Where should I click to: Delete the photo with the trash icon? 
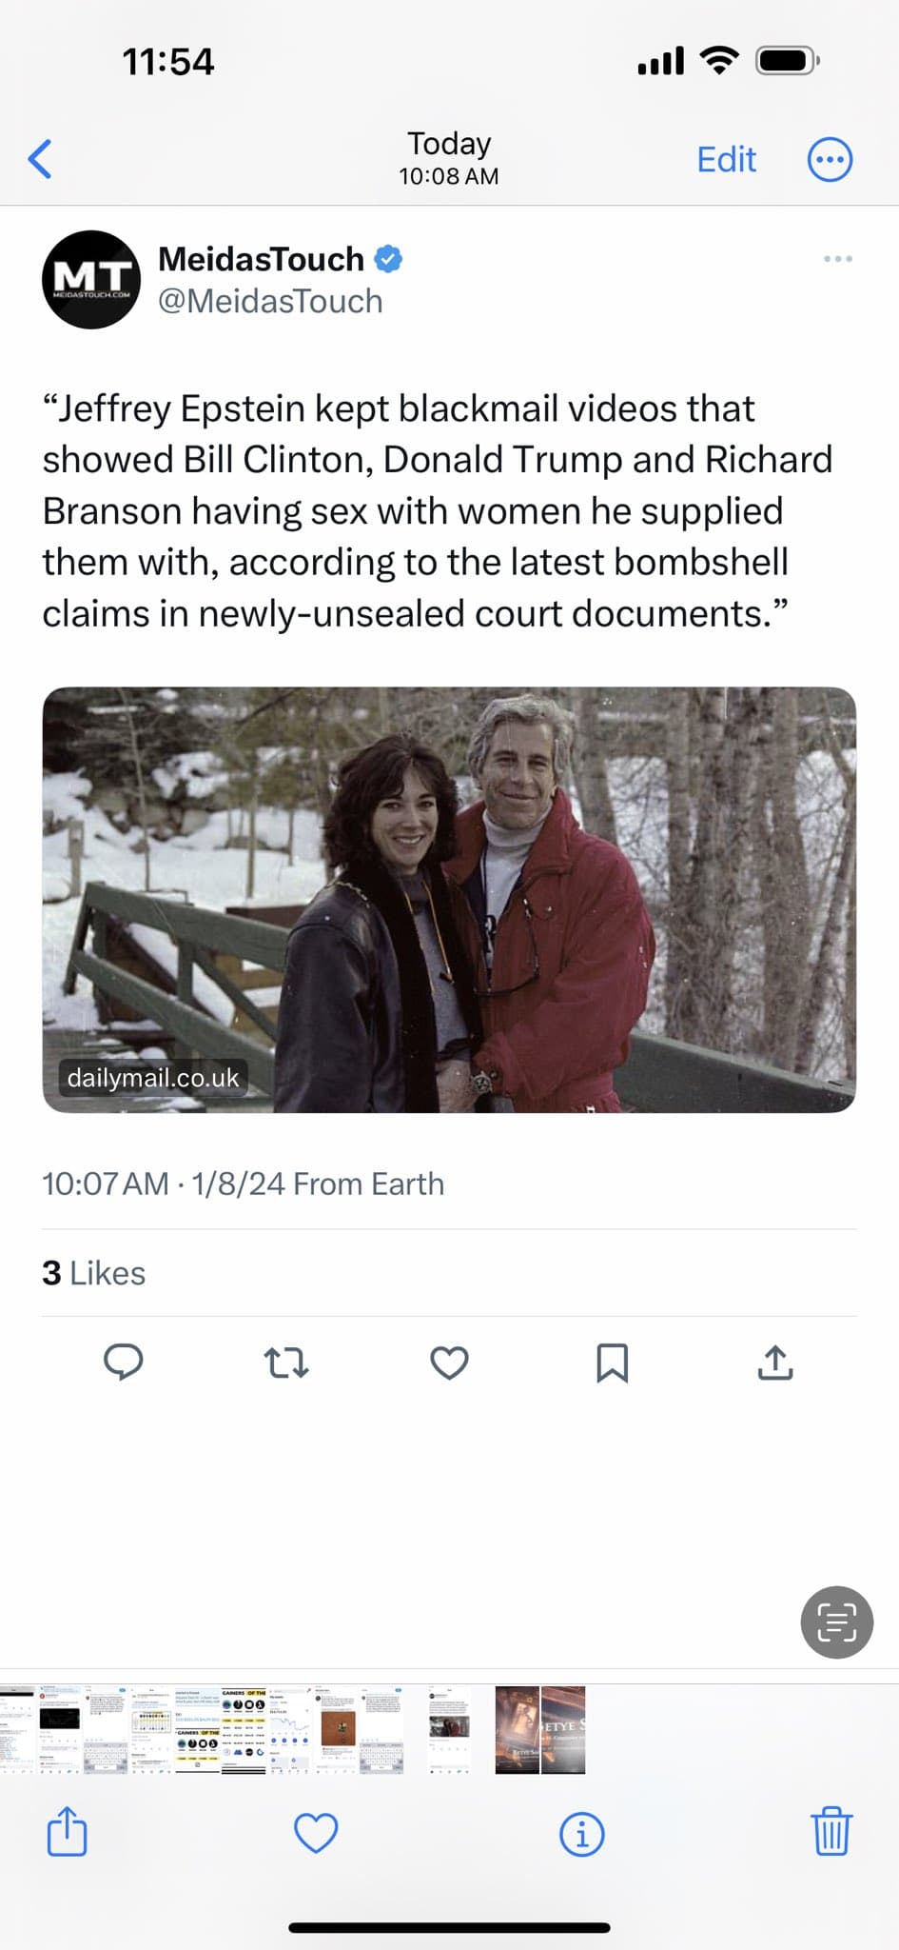831,1831
